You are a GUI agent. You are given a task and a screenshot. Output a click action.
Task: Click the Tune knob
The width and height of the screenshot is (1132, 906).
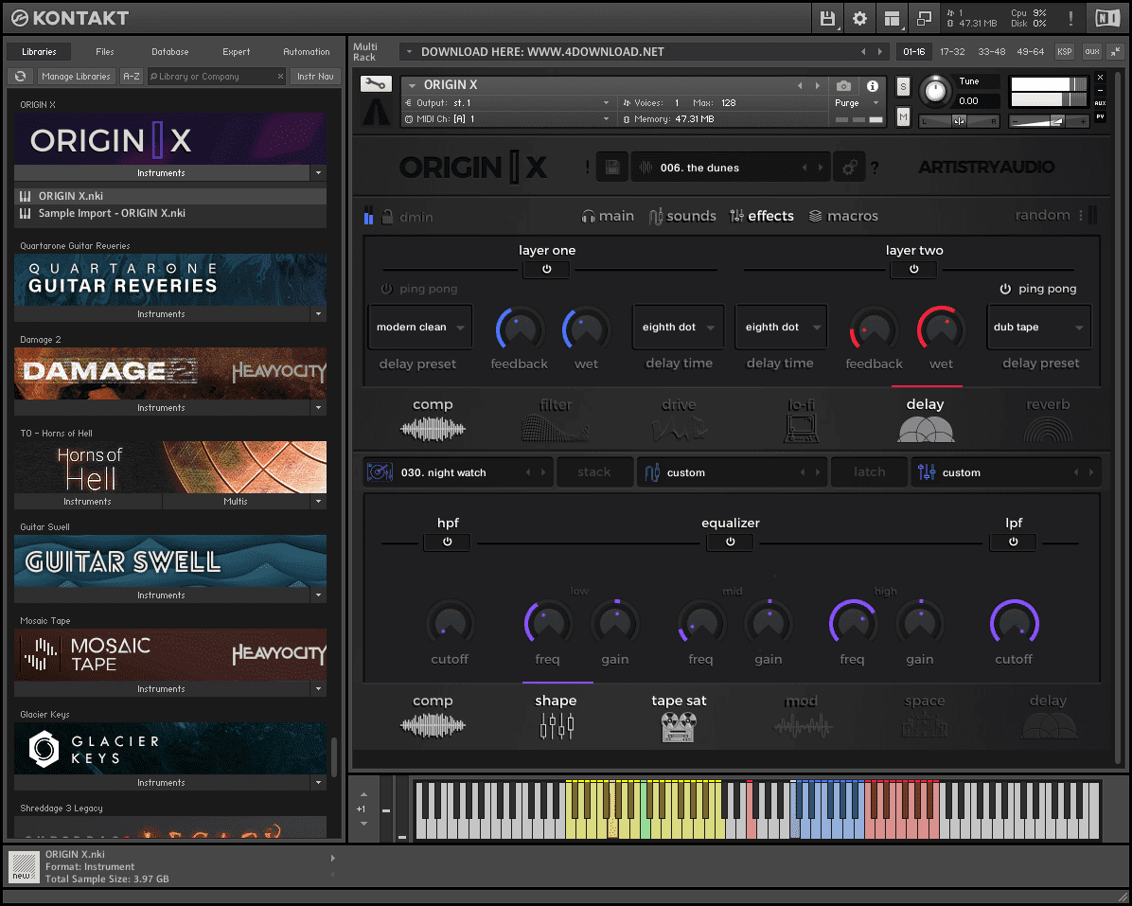tap(935, 91)
